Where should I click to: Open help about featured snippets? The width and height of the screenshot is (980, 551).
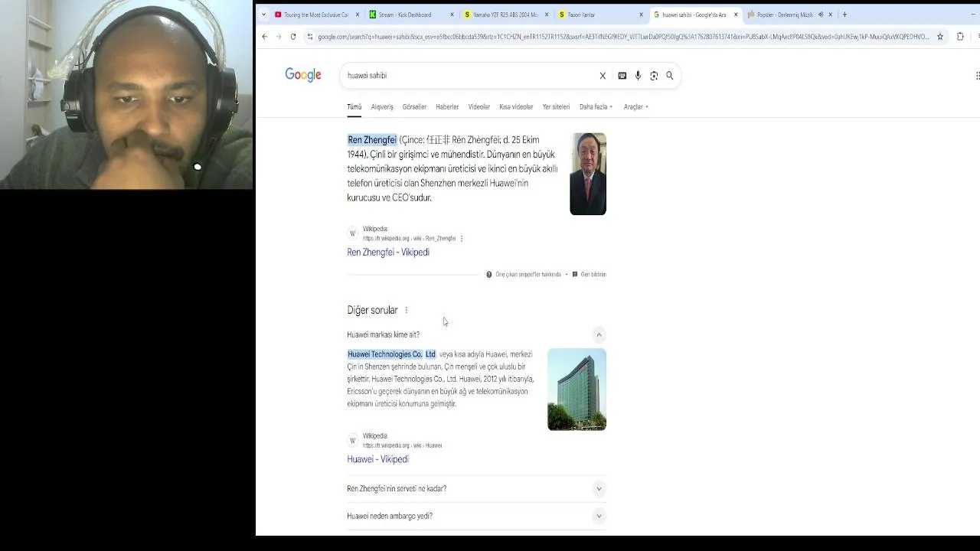(x=489, y=275)
